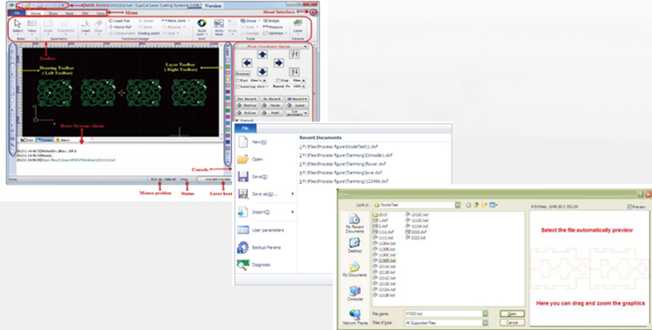Open the Files of type dropdown
This screenshot has width=652, height=330.
click(x=485, y=322)
